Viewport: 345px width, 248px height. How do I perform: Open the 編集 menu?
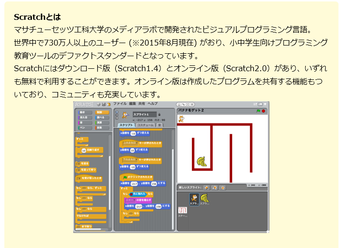[x=132, y=104]
